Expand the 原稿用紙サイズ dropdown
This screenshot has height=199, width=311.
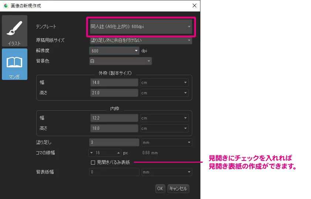point(141,40)
